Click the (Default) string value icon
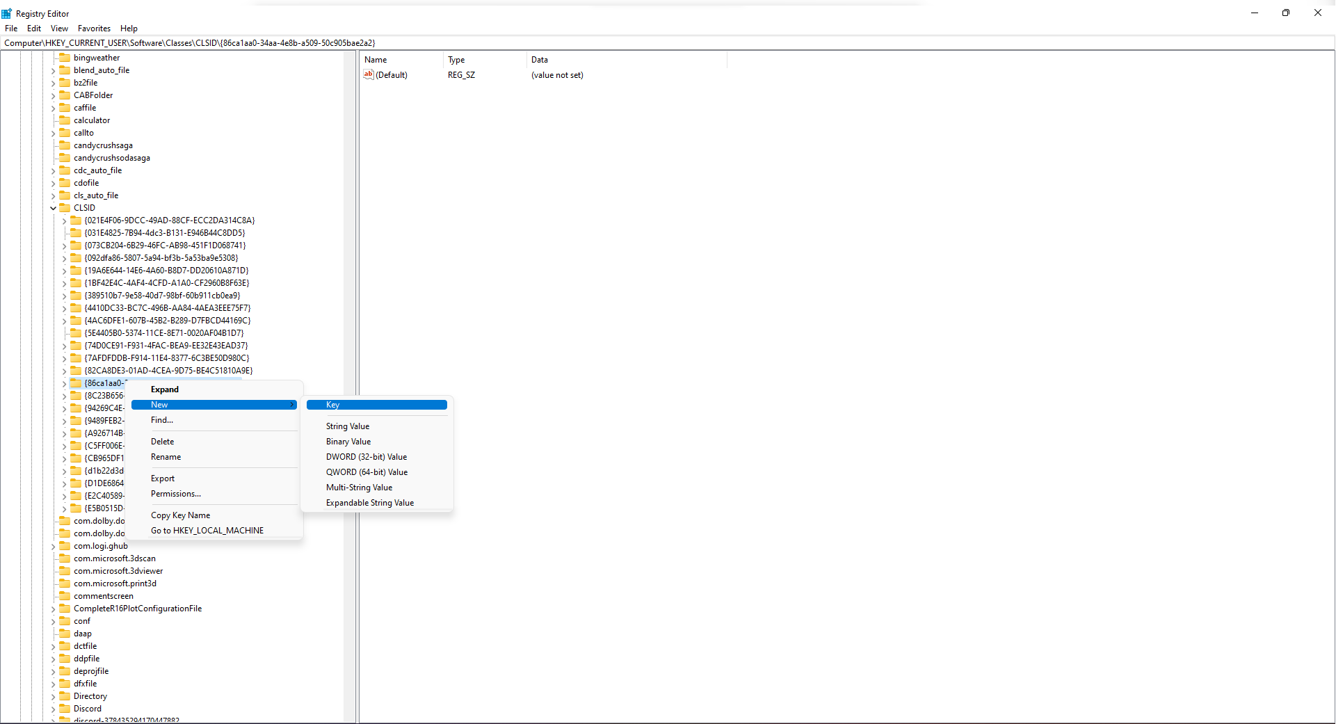Viewport: 1336px width, 724px height. (369, 74)
